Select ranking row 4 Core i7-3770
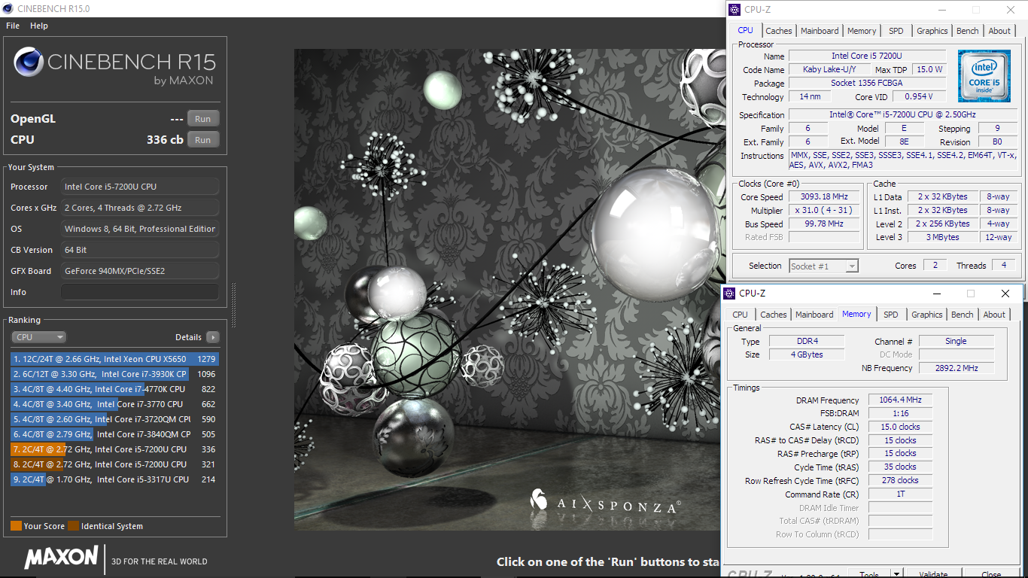This screenshot has width=1028, height=578. point(114,404)
